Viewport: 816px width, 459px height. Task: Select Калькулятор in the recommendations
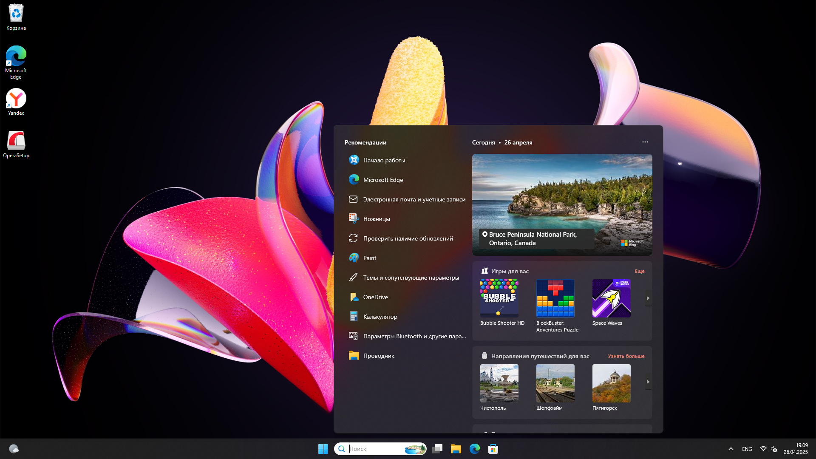[380, 317]
